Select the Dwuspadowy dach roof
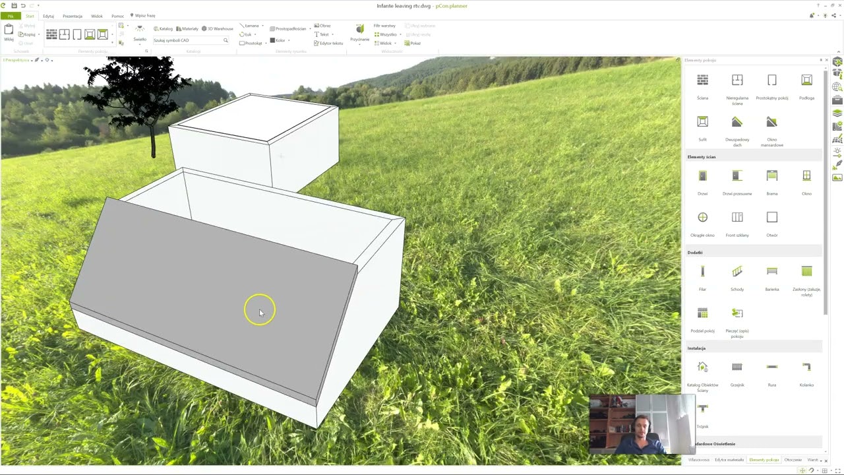Screen dimensions: 844x475 737,130
